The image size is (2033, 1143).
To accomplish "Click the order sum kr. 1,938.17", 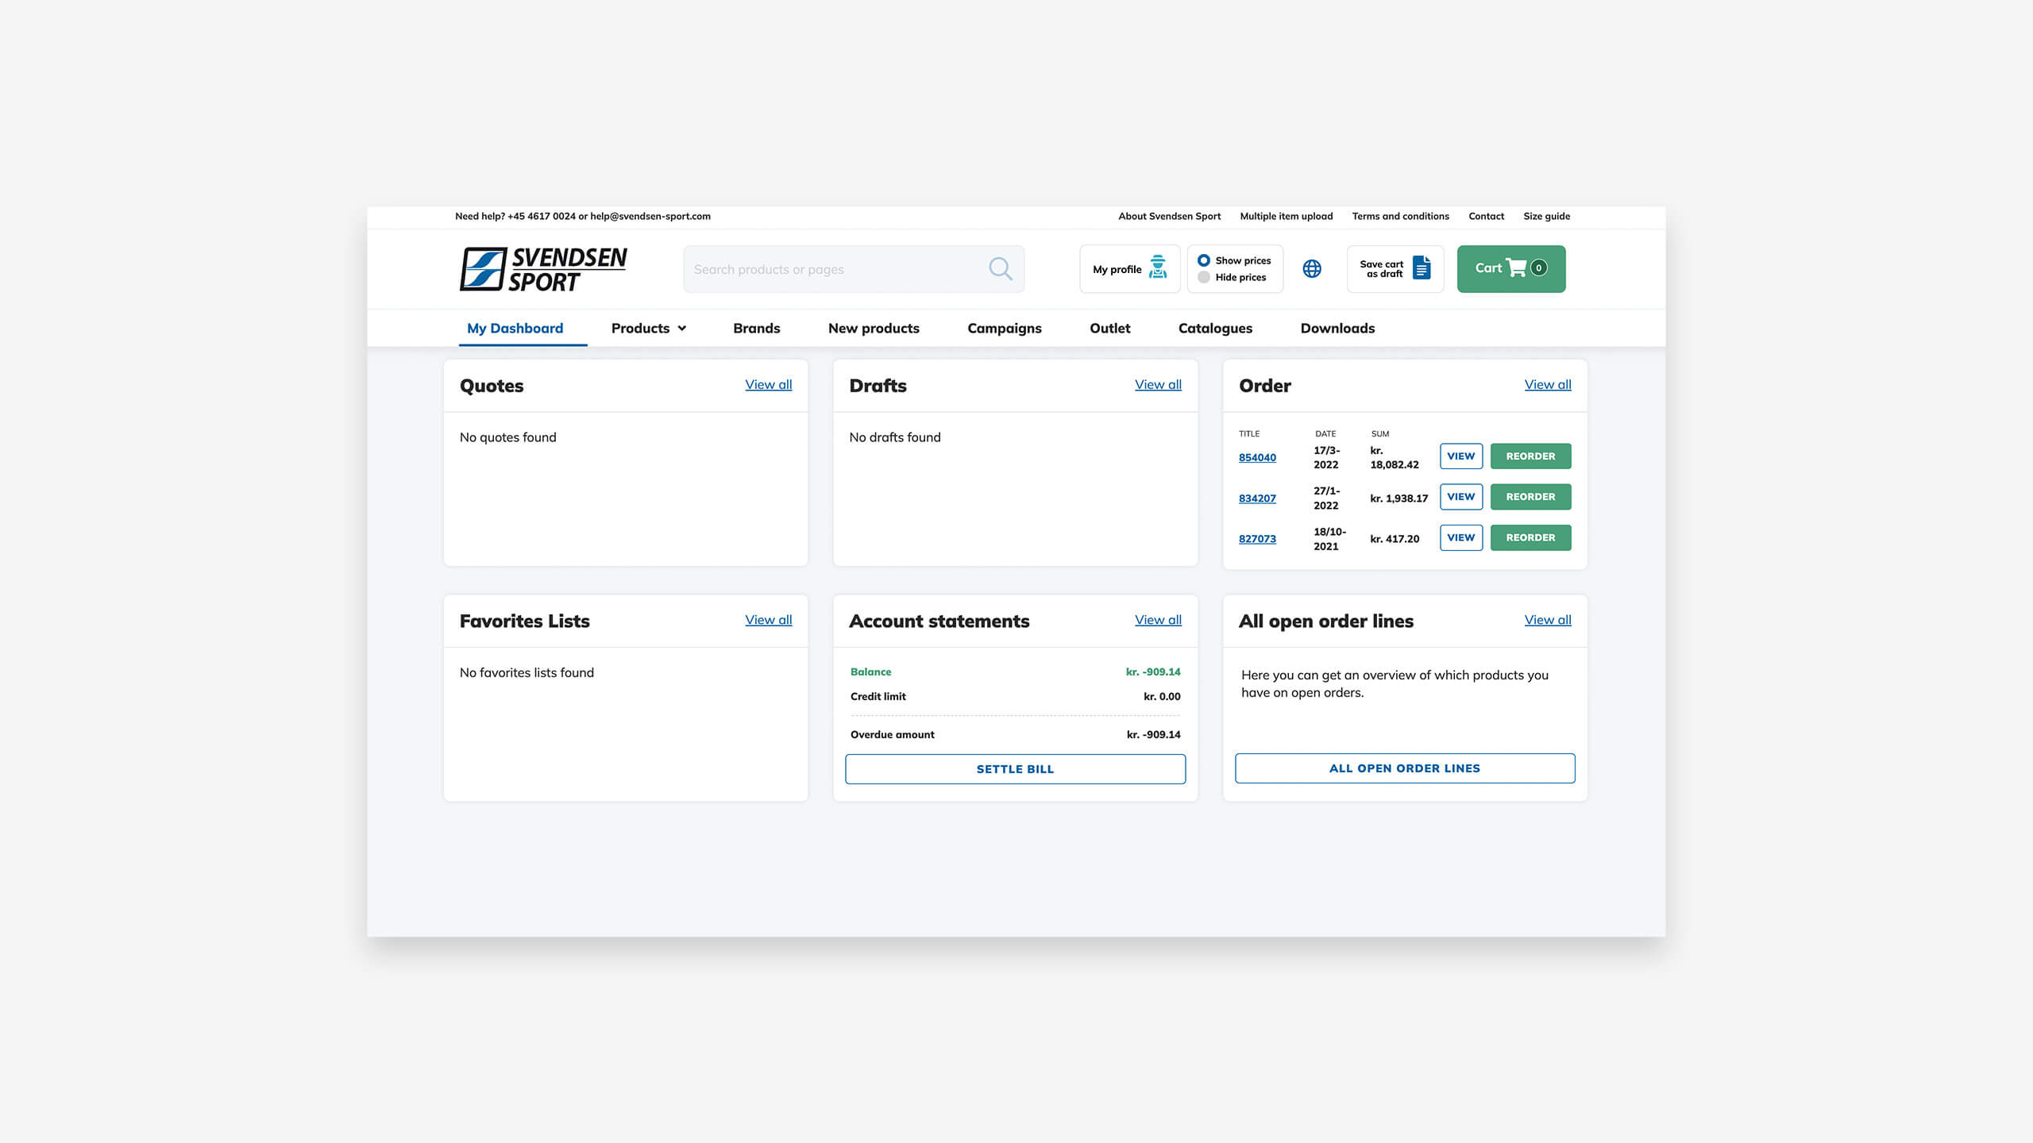I will tap(1398, 498).
